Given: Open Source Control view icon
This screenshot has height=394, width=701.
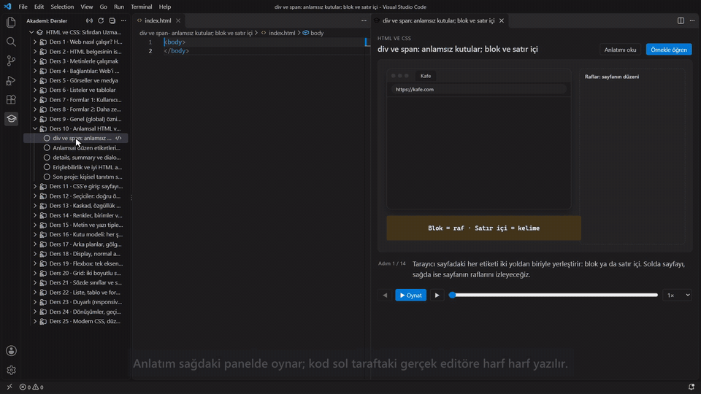Looking at the screenshot, I should point(11,61).
